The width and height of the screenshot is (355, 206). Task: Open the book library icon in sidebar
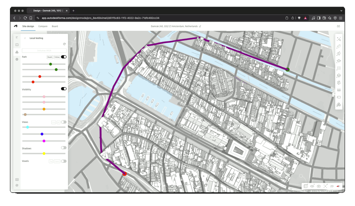click(17, 45)
